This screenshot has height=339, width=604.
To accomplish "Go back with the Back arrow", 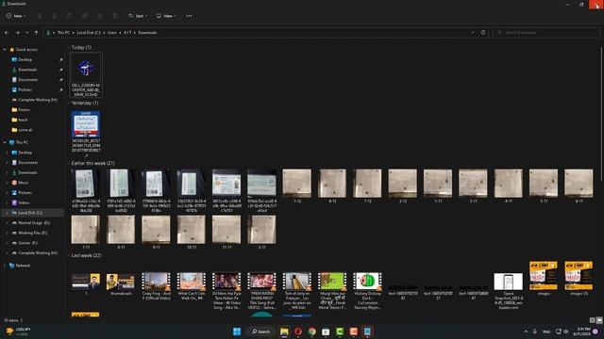I will (x=7, y=33).
